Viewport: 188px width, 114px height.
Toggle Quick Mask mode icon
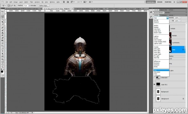pyautogui.click(x=2, y=75)
